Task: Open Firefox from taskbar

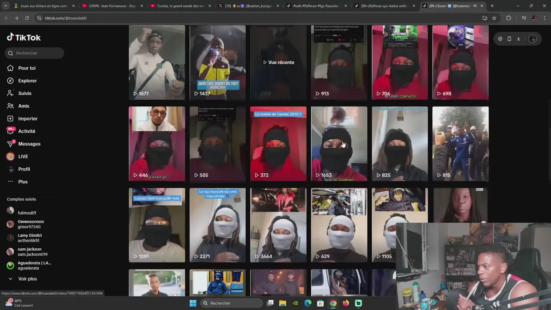Action: (346, 303)
